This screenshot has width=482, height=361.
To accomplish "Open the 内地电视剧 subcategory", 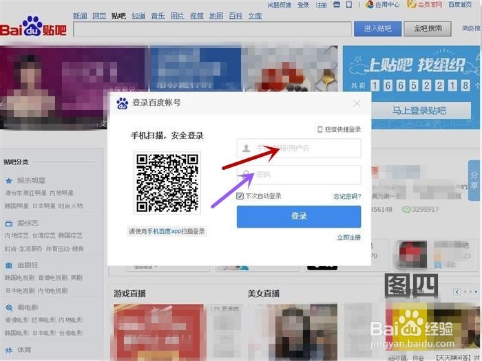I will tap(52, 290).
